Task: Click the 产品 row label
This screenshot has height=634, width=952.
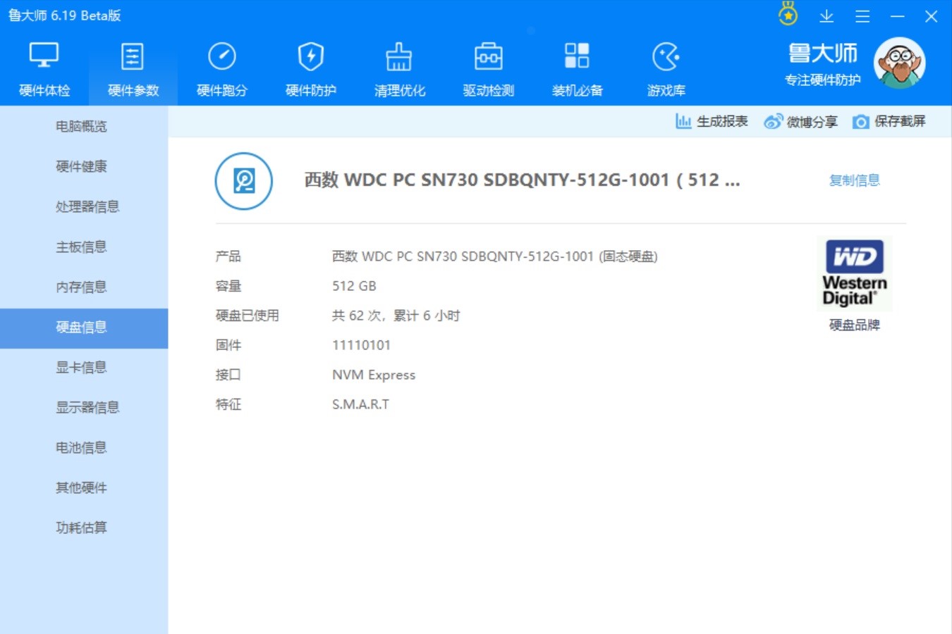Action: coord(228,256)
